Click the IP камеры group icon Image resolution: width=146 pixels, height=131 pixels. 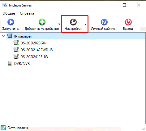(x=10, y=36)
